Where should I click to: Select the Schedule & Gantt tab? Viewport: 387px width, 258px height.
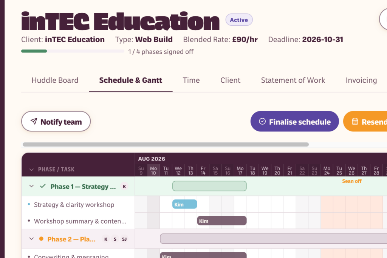pos(130,80)
